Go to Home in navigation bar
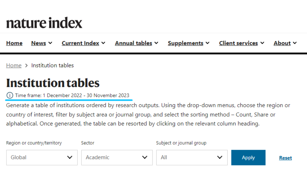Image resolution: width=307 pixels, height=176 pixels. point(14,43)
